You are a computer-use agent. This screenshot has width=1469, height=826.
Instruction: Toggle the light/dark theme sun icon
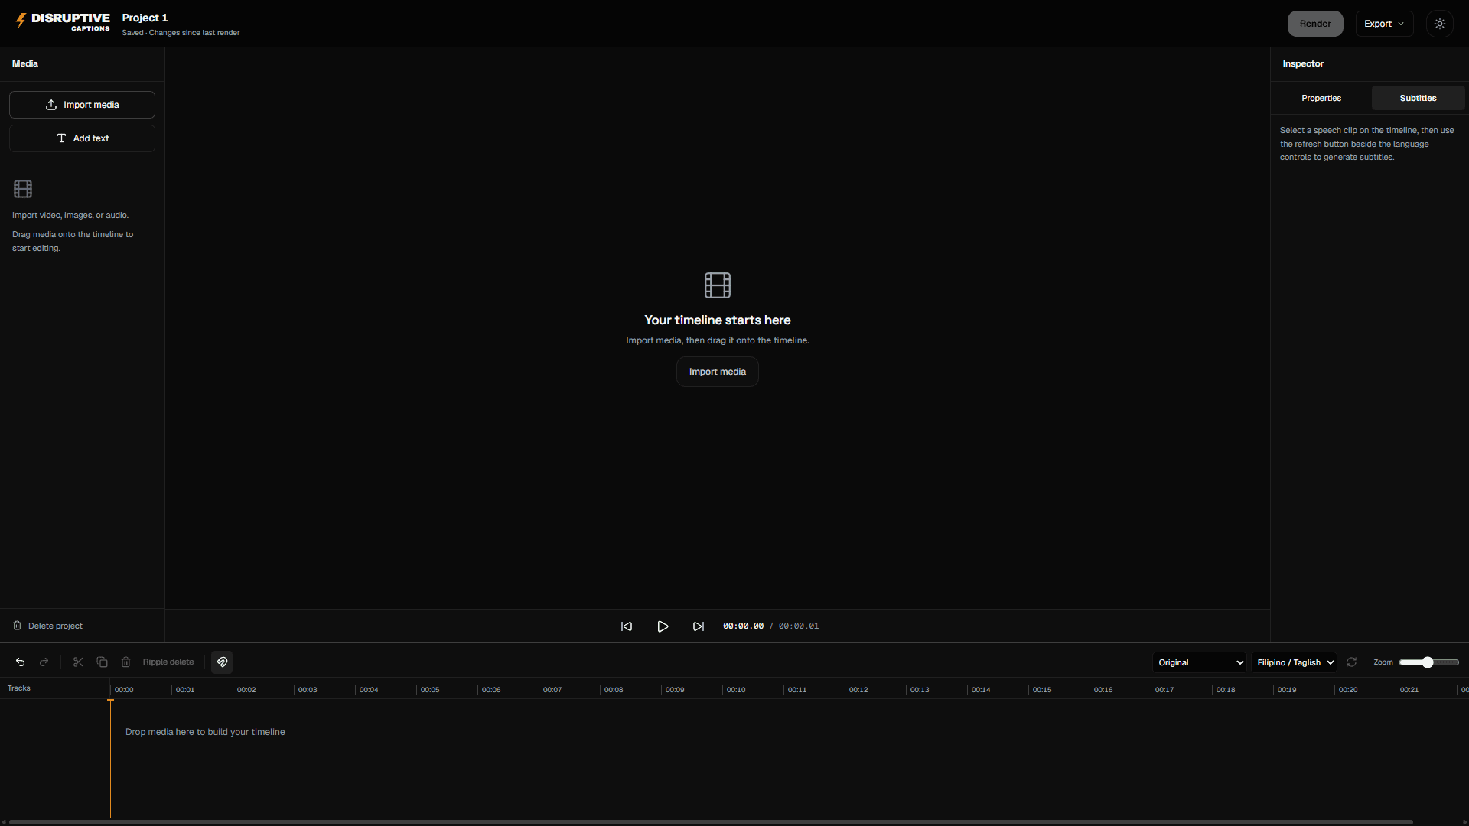(x=1440, y=24)
